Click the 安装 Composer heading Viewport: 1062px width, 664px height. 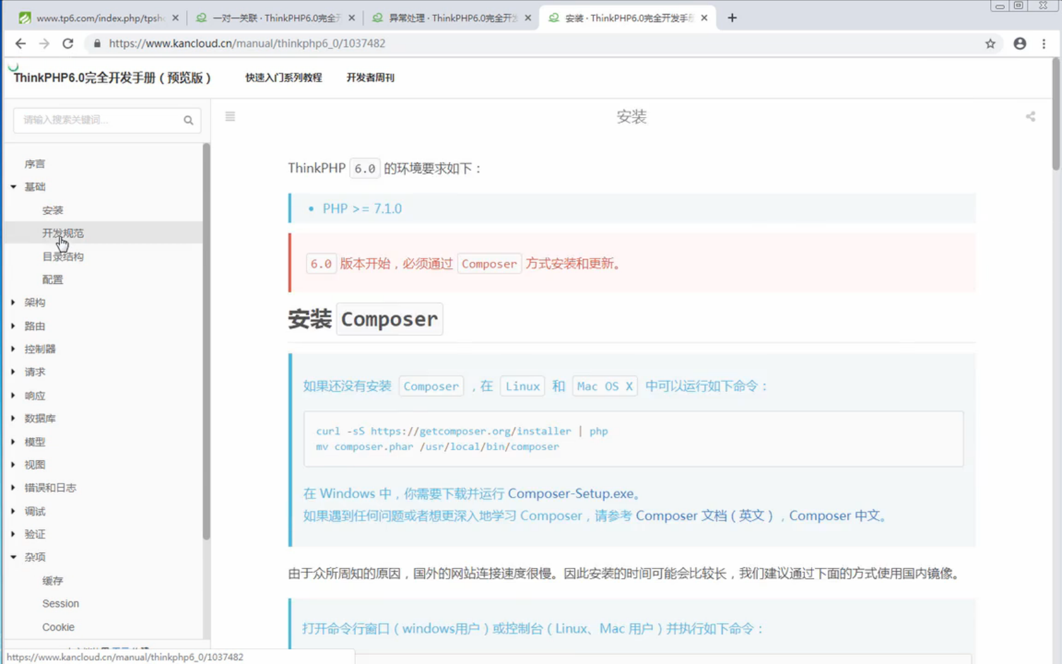click(x=365, y=319)
